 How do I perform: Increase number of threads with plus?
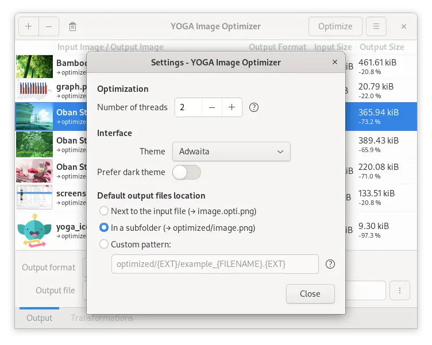232,107
